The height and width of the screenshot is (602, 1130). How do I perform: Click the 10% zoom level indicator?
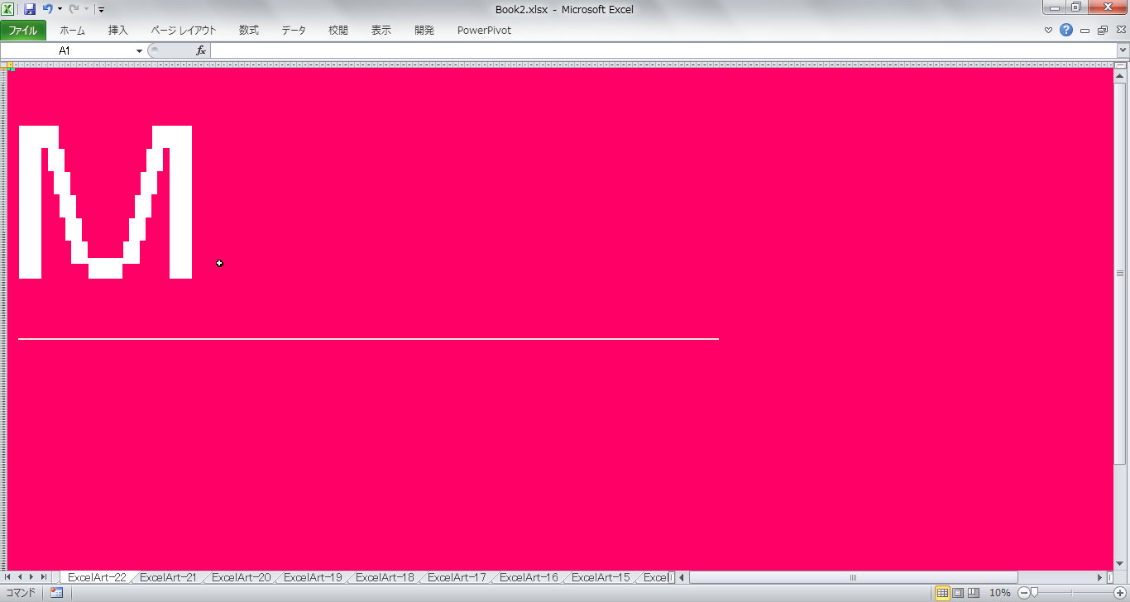coord(1000,593)
